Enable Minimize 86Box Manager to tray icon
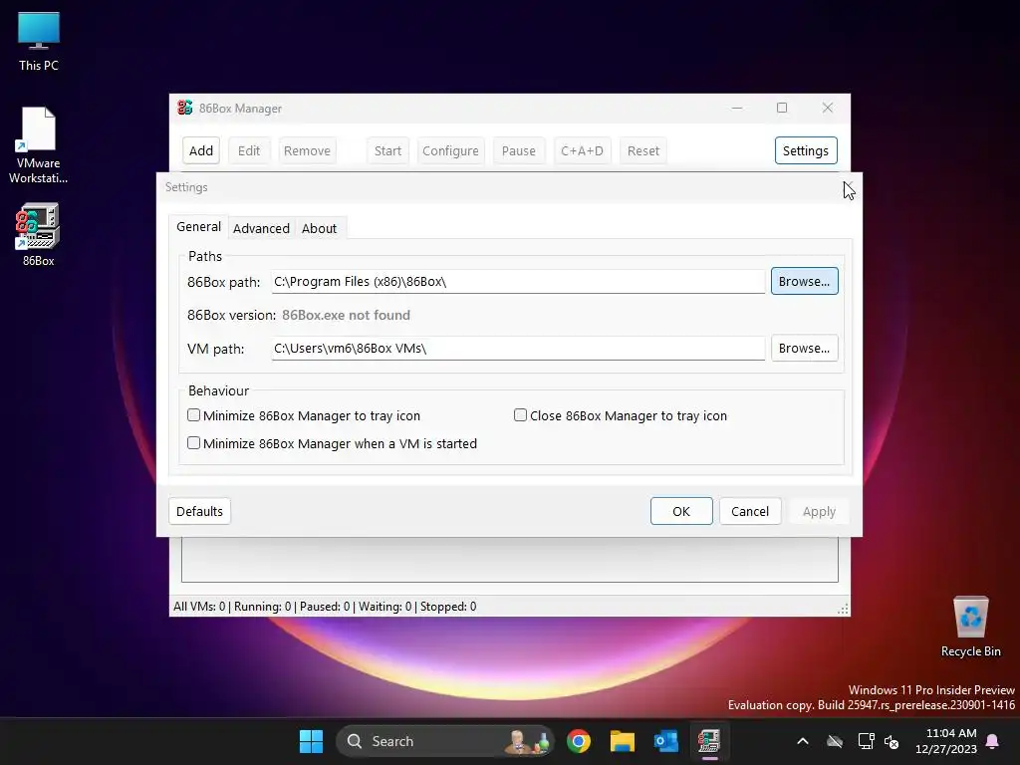This screenshot has height=765, width=1020. pos(194,415)
